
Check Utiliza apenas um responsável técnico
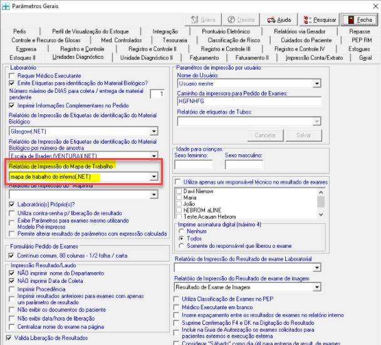coord(178,182)
